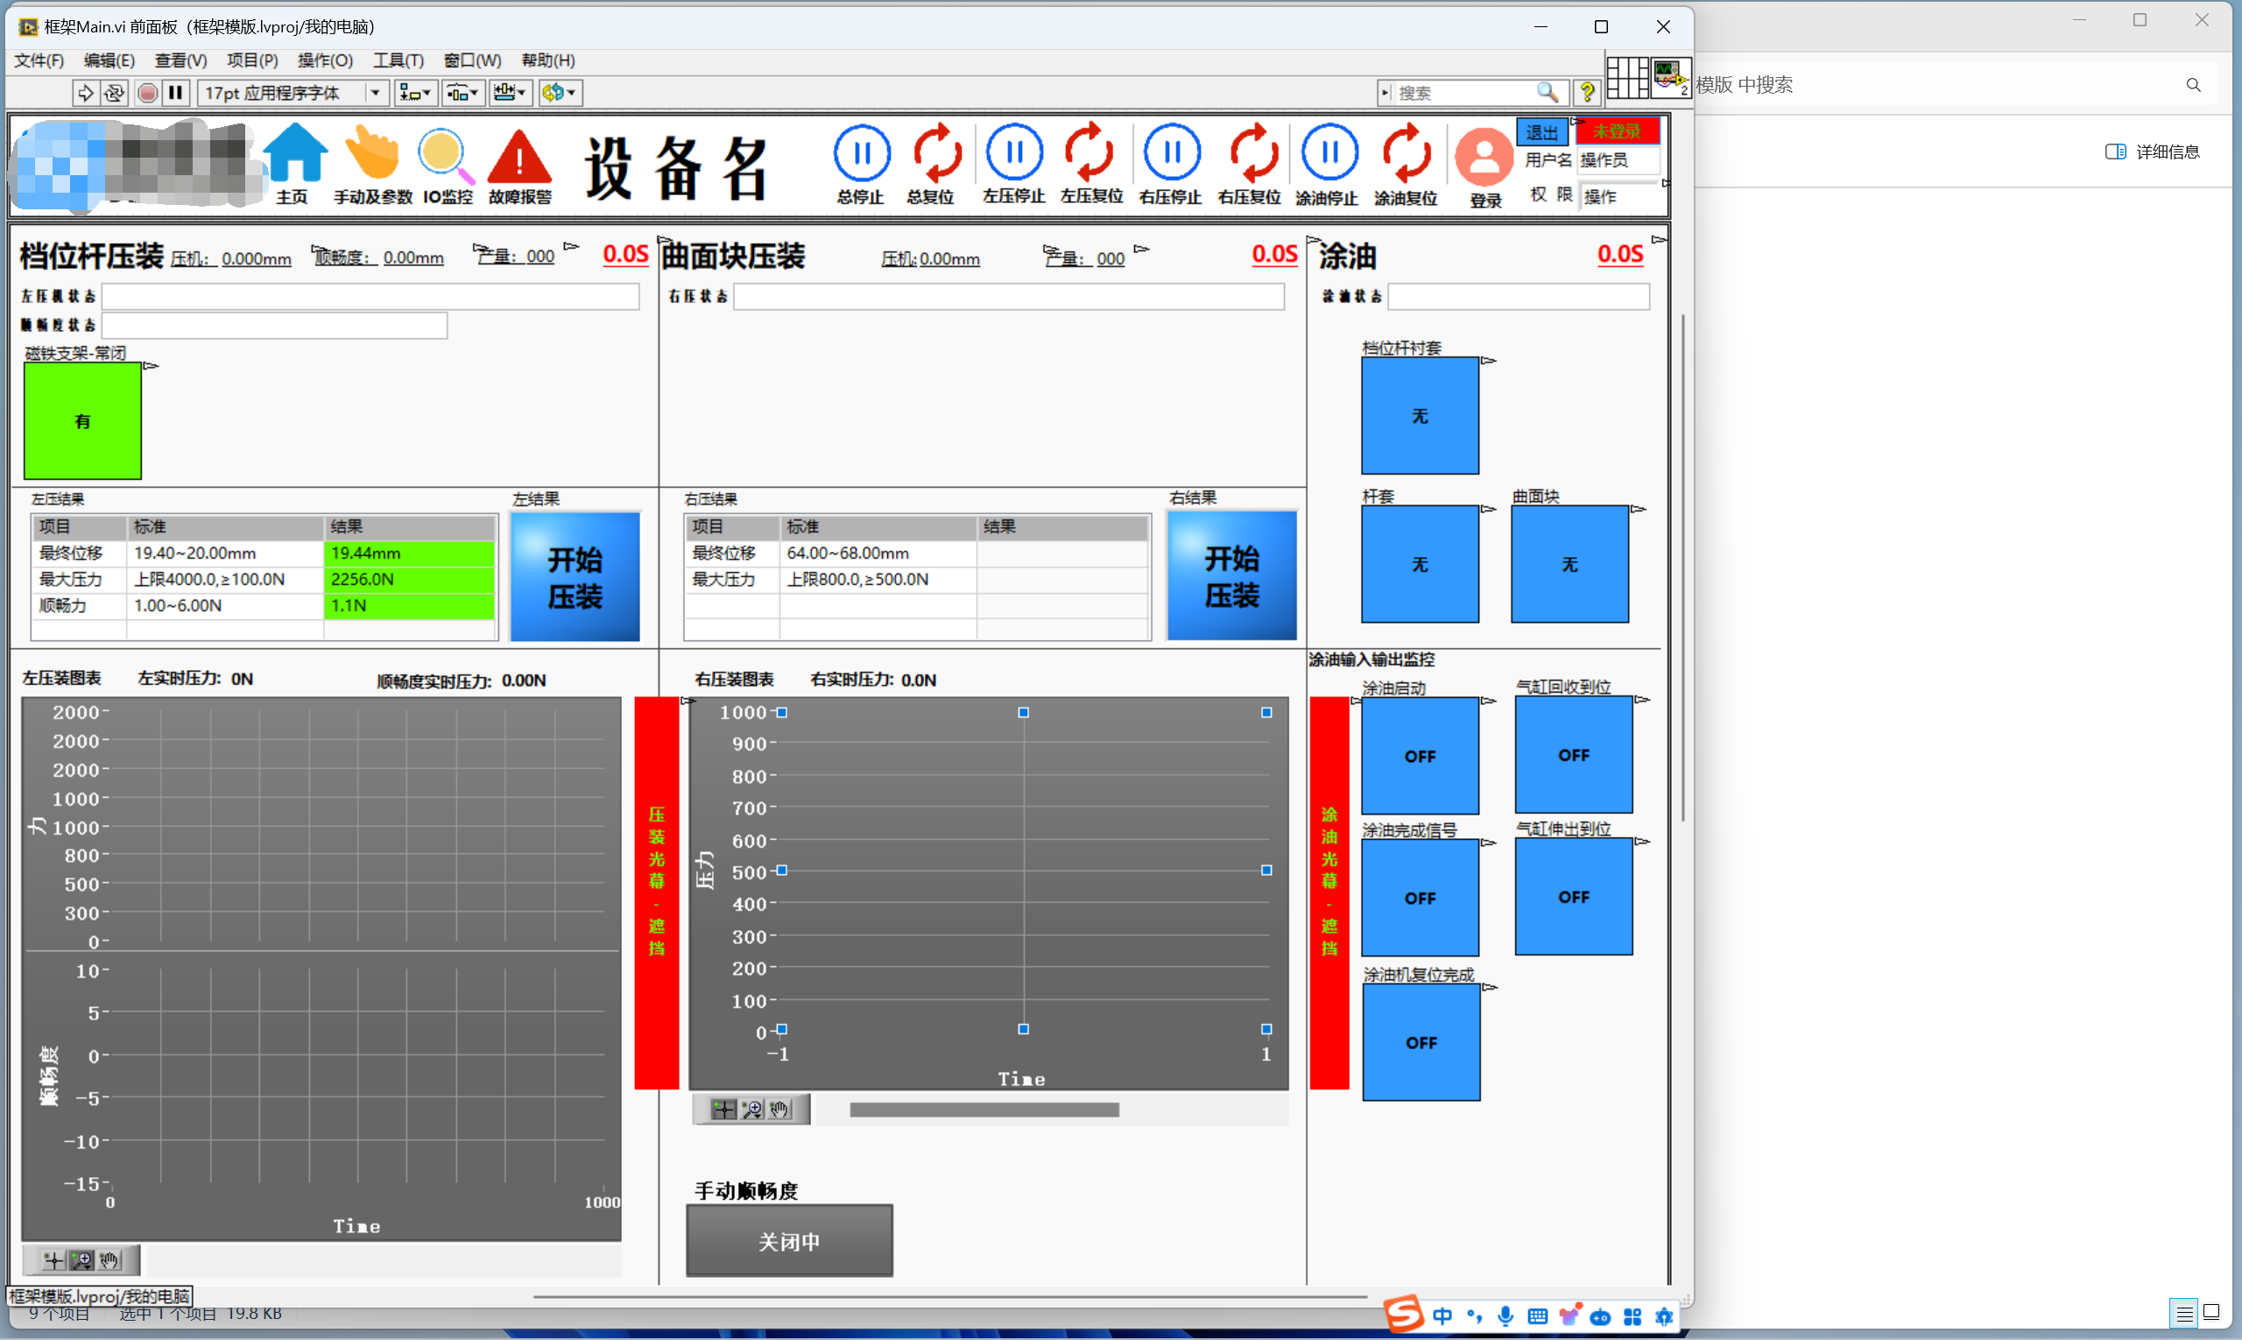Click the connector pane grid icon
Viewport: 2242px width, 1340px height.
point(1628,77)
